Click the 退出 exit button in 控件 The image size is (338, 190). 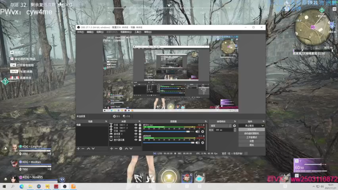[x=251, y=145]
